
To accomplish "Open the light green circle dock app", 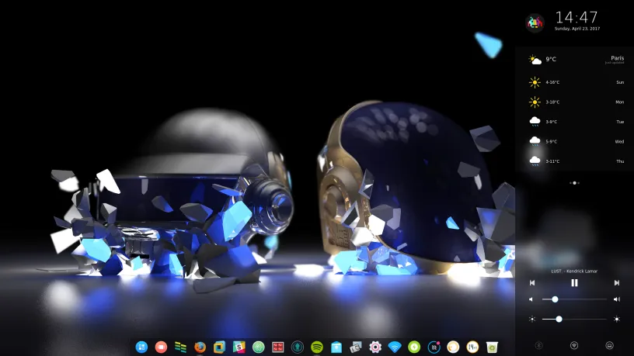I will coord(259,347).
